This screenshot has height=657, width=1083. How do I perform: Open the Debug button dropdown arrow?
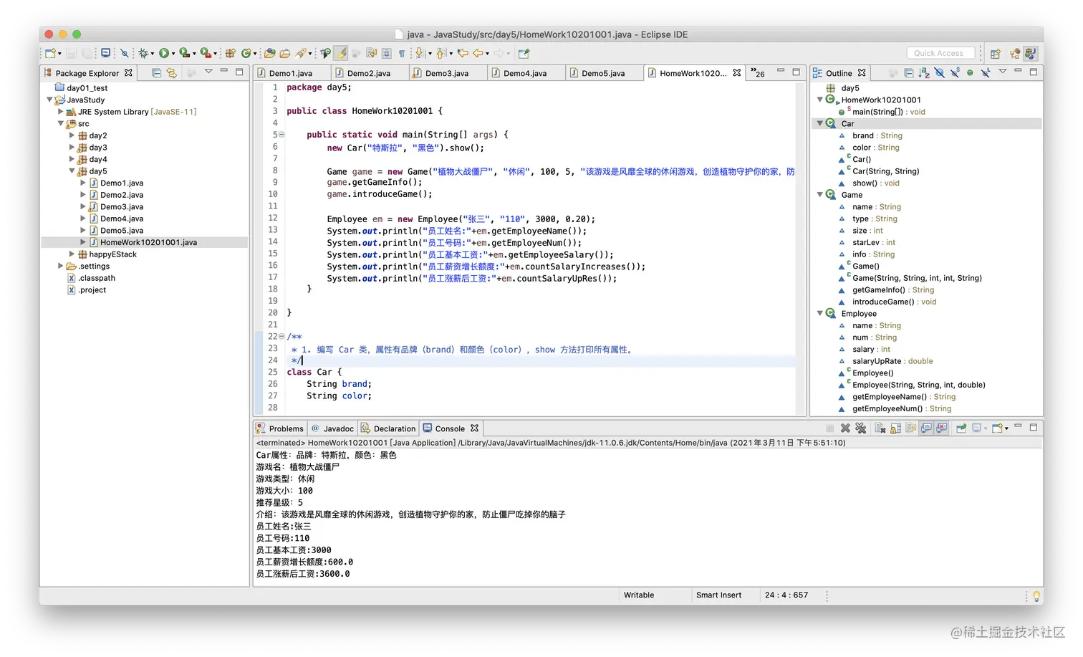152,54
